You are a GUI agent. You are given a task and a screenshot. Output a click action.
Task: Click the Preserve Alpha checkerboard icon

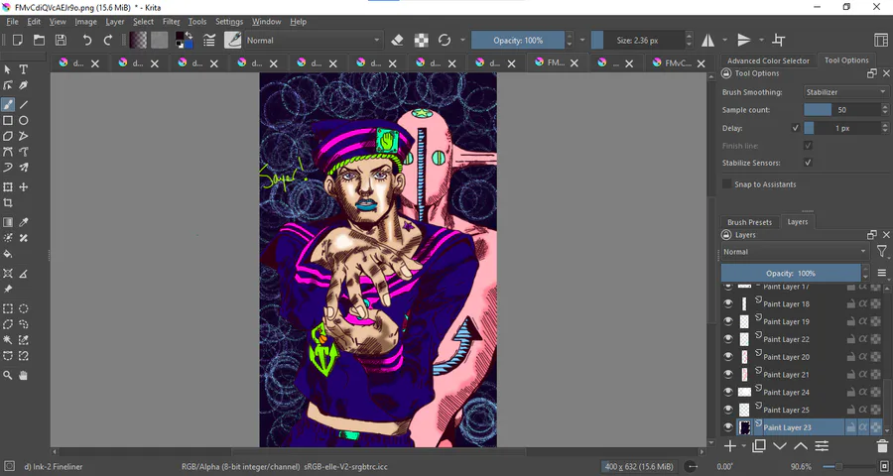coord(421,40)
